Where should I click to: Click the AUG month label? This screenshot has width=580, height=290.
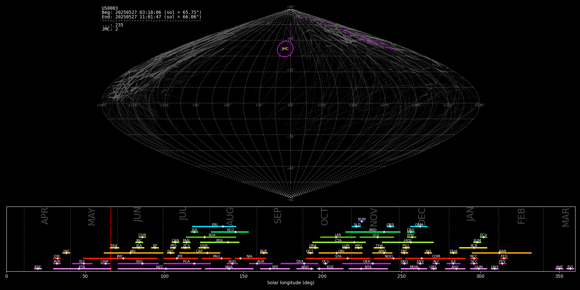pos(230,216)
